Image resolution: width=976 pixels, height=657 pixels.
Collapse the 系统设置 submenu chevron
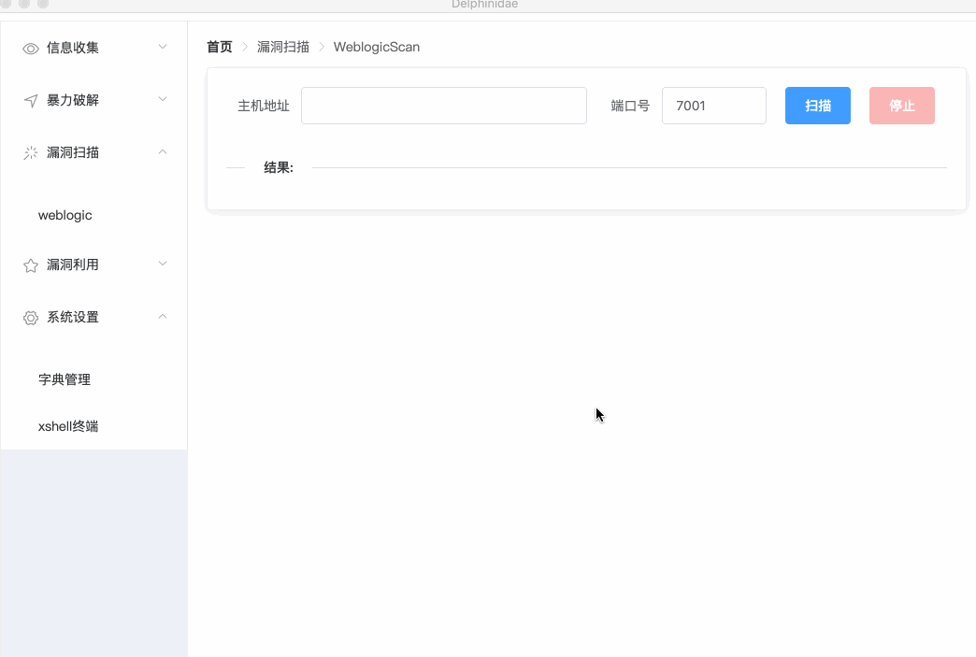pos(163,316)
